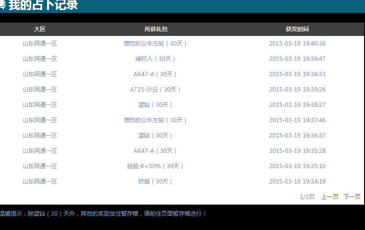This screenshot has height=230, width=365.
Task: Click timestamp 2015-03-19 19:39:47
Action: tap(297, 59)
